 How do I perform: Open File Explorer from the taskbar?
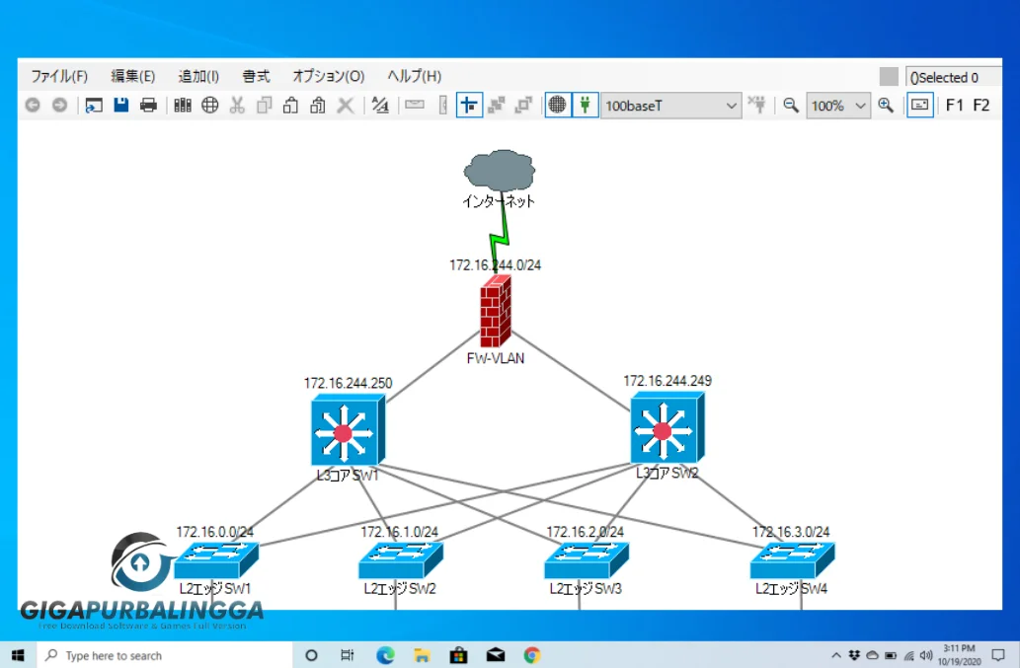(423, 655)
